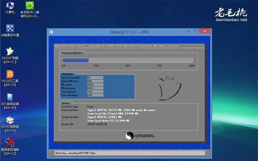Maximize the Ghost32 window
The image size is (258, 161).
tap(196, 31)
